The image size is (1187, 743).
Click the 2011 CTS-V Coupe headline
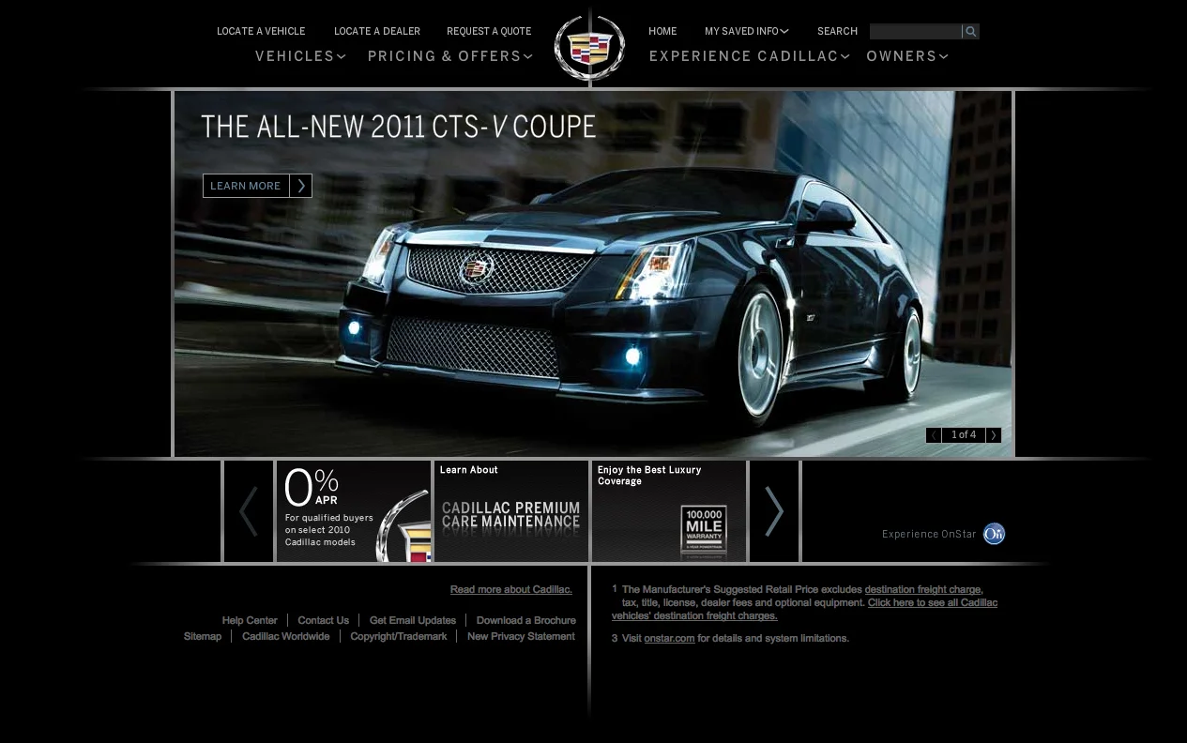pyautogui.click(x=398, y=127)
